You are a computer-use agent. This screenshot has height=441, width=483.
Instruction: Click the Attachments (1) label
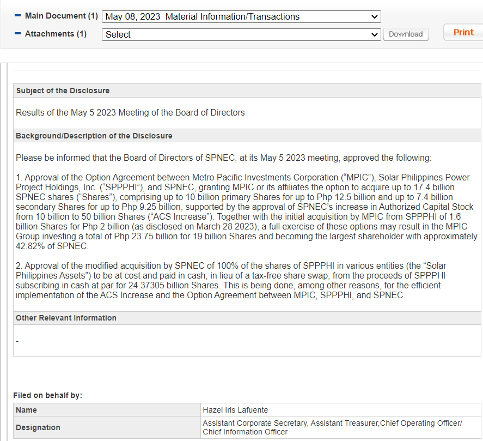(x=56, y=34)
